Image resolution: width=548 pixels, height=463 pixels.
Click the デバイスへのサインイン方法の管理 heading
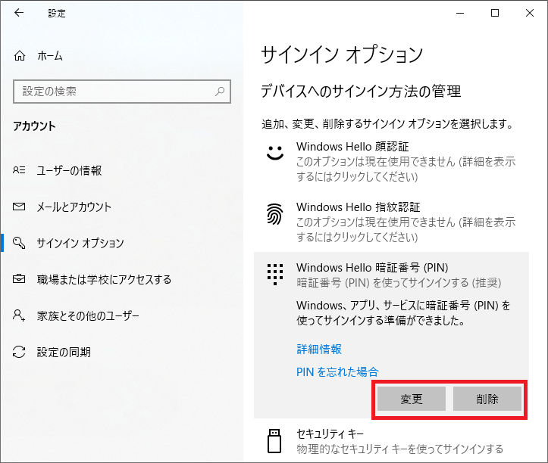click(x=361, y=92)
